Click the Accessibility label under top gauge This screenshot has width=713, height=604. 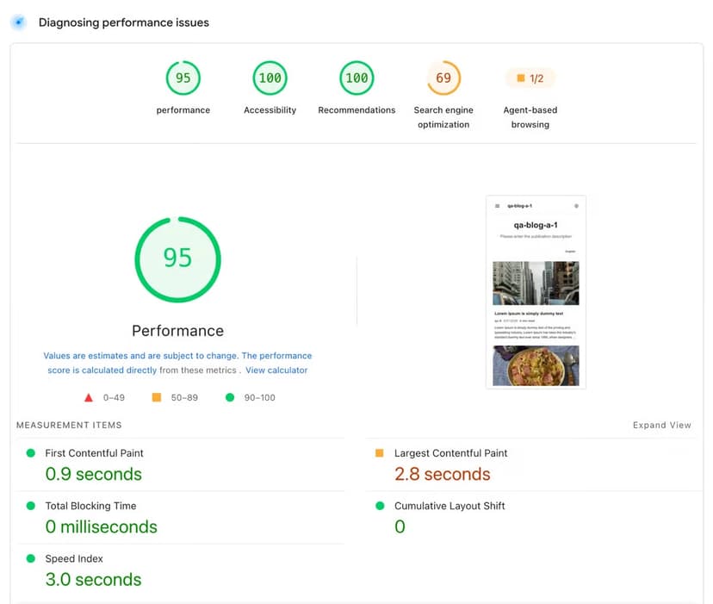[270, 110]
